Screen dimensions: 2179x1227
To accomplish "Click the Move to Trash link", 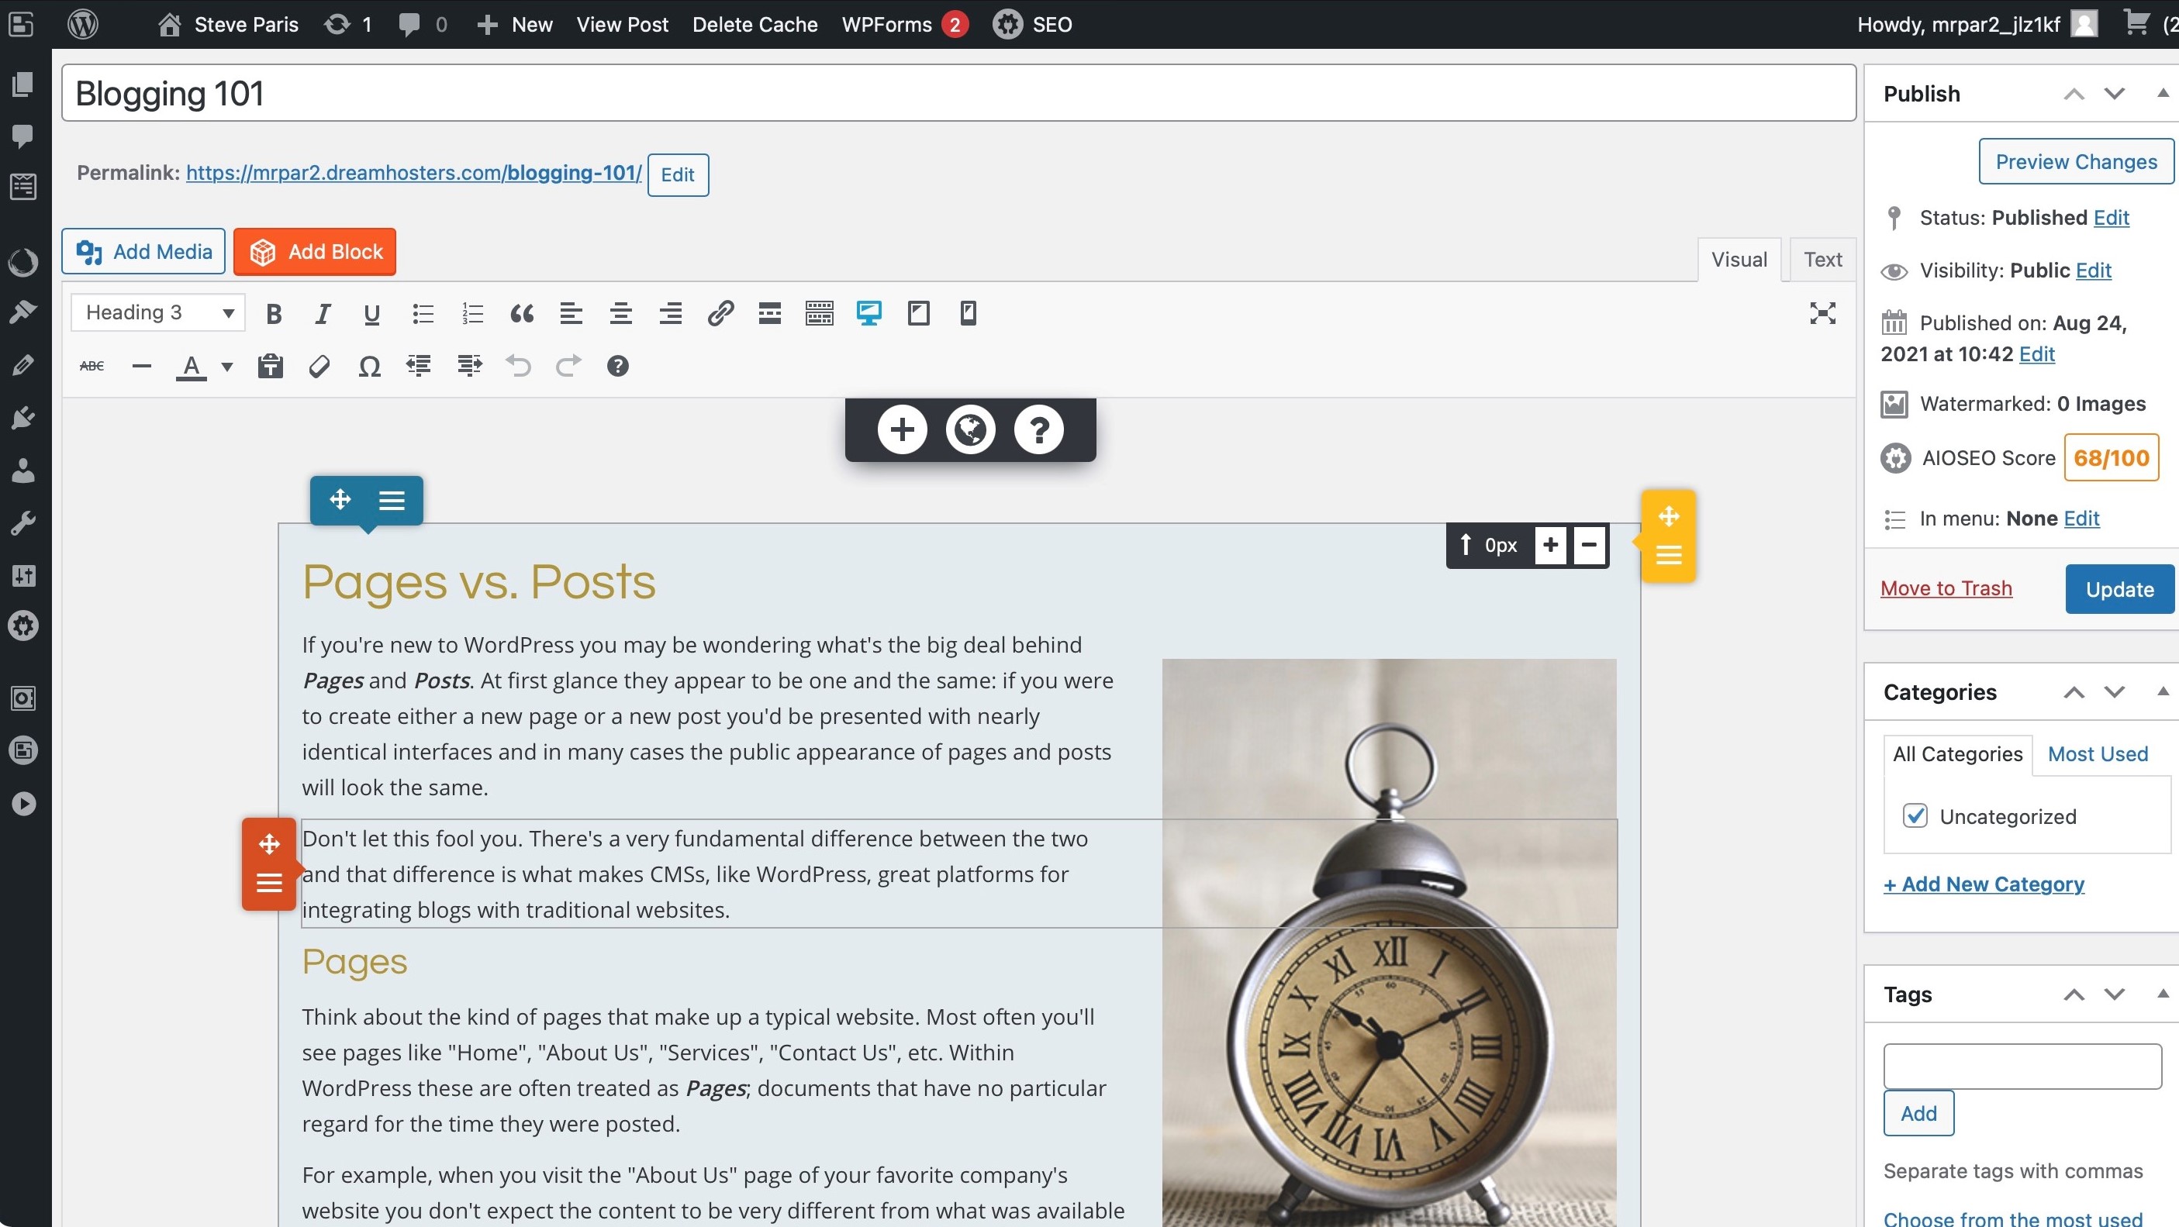I will click(x=1946, y=588).
